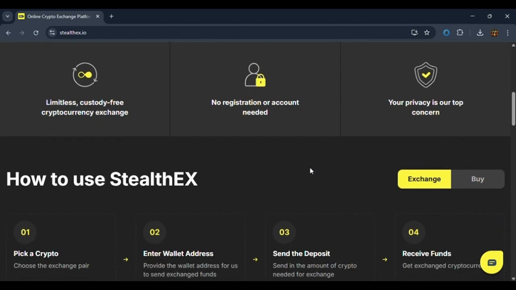Select the Online Crypto Exchange Platform tab
The height and width of the screenshot is (290, 516).
(59, 17)
